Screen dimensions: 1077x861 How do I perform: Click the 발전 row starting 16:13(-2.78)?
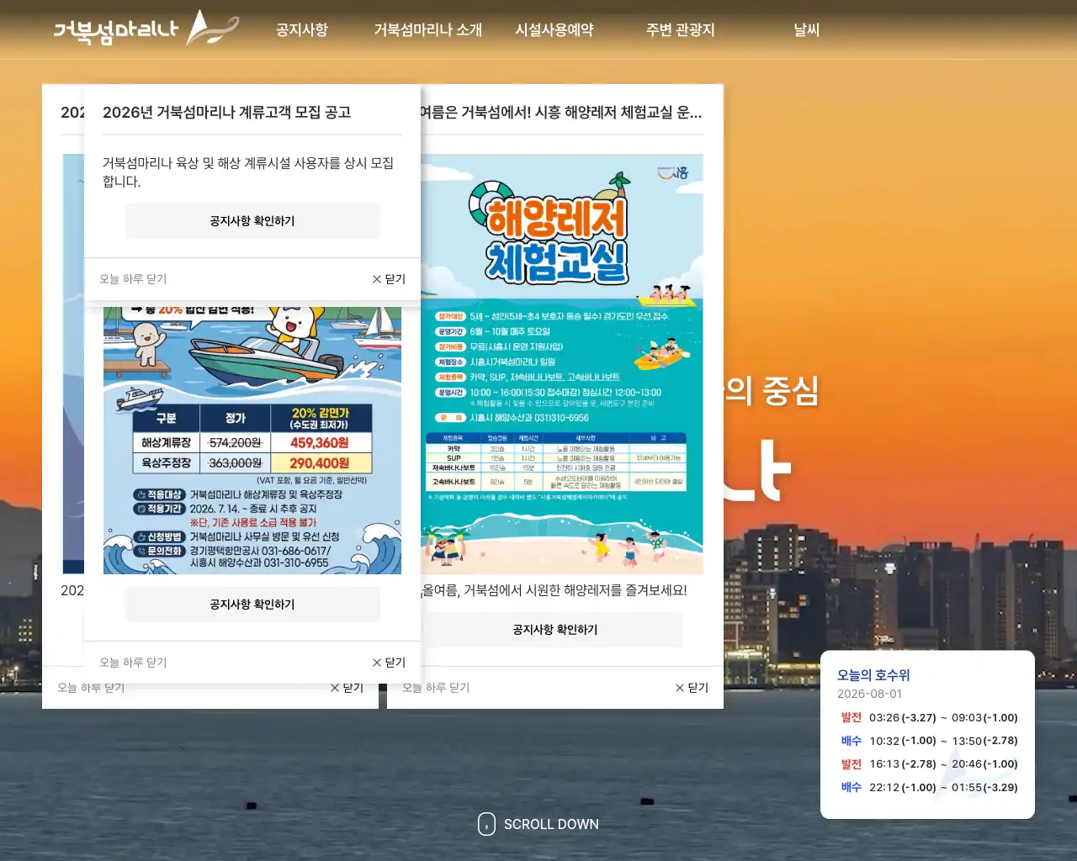tap(929, 764)
